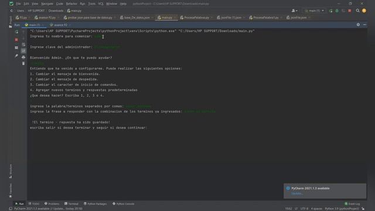Open the main (1) run configuration dropdown
The height and width of the screenshot is (211, 375).
click(x=314, y=11)
